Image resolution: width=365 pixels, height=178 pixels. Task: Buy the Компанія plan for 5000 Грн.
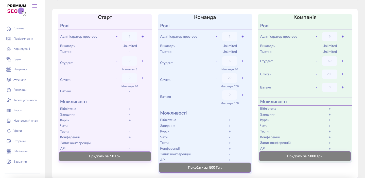(305, 156)
